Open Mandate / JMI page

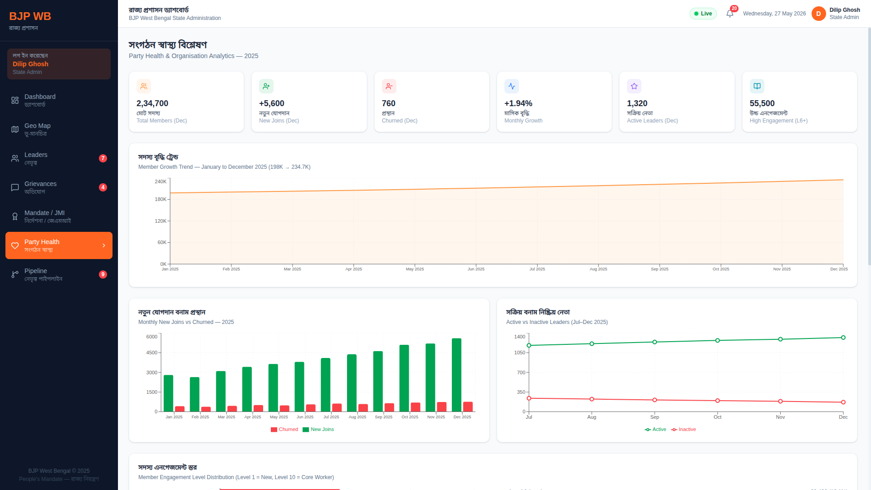[59, 216]
